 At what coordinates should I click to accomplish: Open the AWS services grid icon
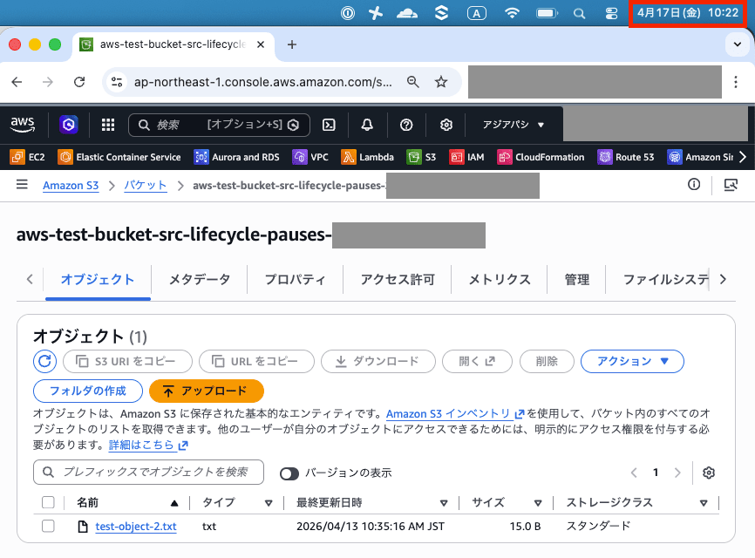(107, 125)
